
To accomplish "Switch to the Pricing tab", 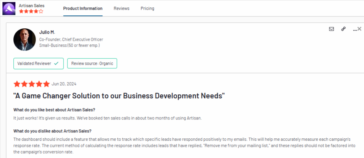I will tap(147, 8).
